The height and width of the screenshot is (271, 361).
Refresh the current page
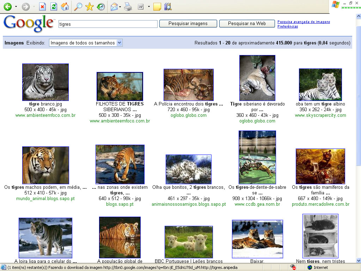pos(54,7)
